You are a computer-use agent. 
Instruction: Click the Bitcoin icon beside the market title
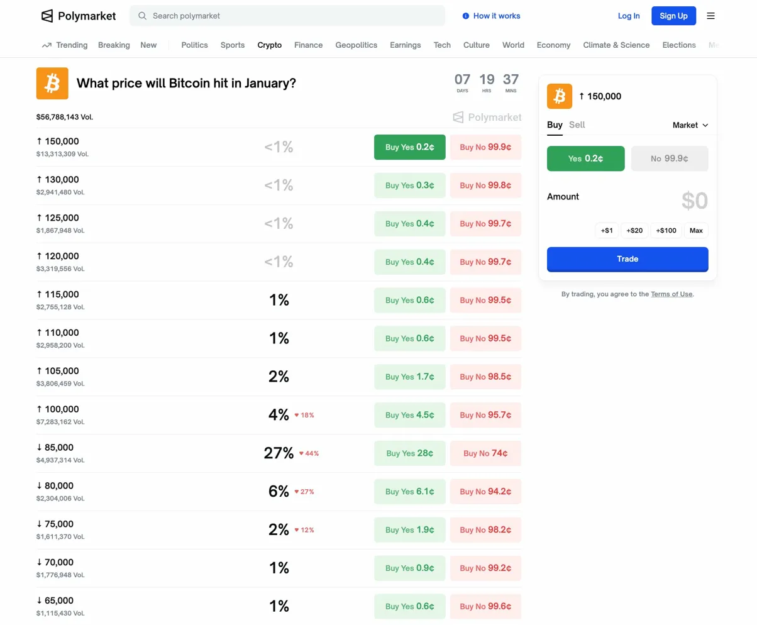pyautogui.click(x=52, y=83)
